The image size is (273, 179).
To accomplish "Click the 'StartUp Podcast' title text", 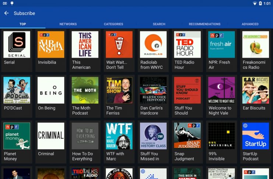I will (251, 156).
